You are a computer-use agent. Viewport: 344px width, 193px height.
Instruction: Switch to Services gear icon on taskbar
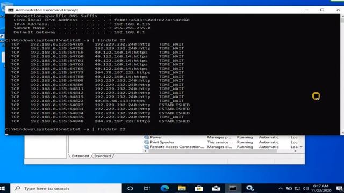point(250,188)
